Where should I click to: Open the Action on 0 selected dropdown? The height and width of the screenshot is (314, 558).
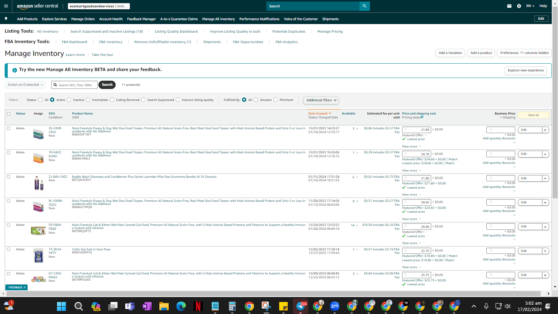tap(25, 85)
